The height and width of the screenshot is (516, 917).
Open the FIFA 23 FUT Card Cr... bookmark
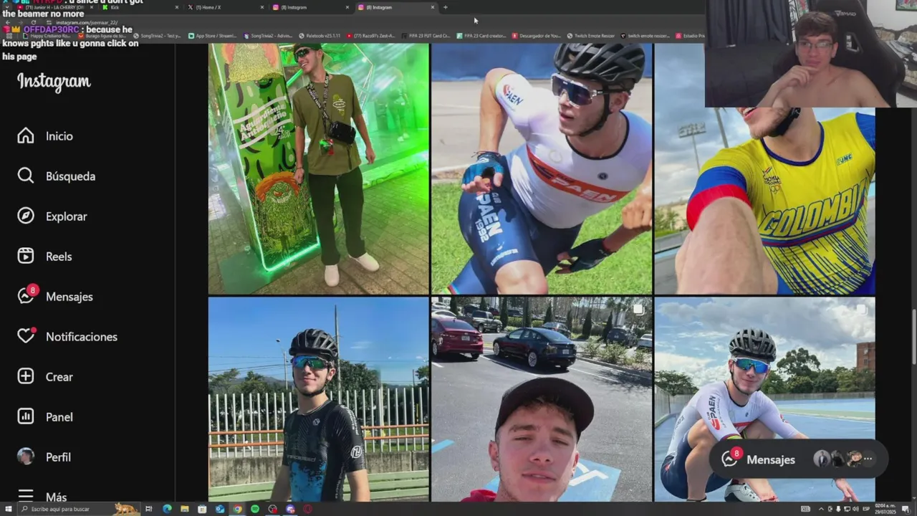[x=426, y=36]
